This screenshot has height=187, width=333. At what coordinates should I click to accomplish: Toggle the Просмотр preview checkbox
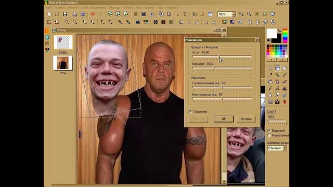(x=190, y=112)
